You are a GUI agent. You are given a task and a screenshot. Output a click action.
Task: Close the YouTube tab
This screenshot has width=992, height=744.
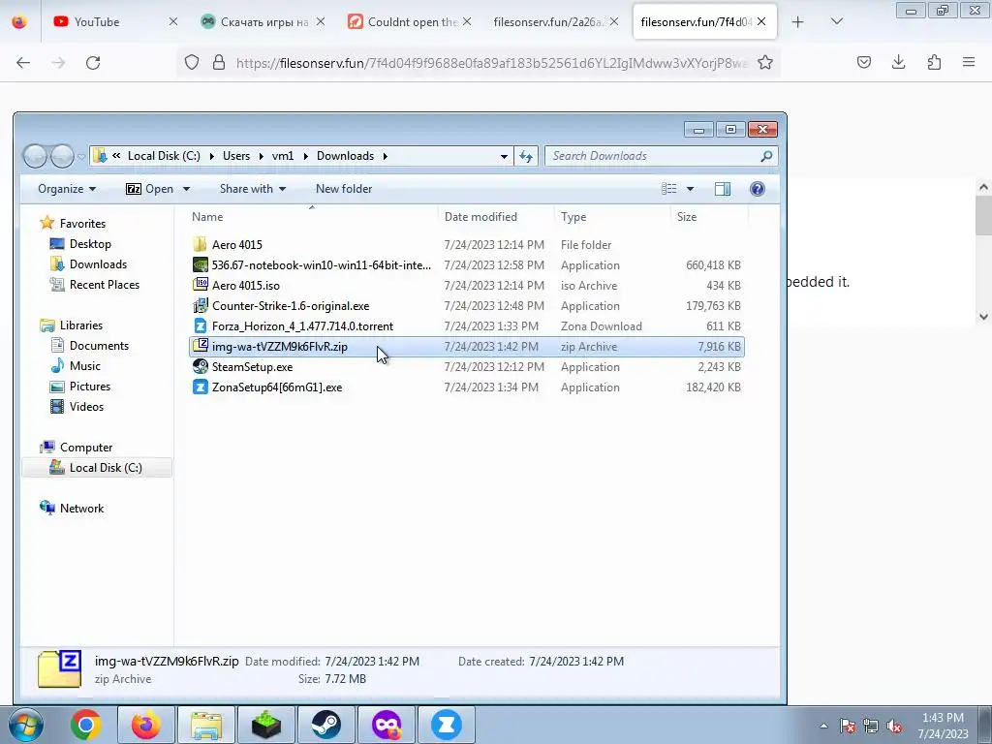172,22
